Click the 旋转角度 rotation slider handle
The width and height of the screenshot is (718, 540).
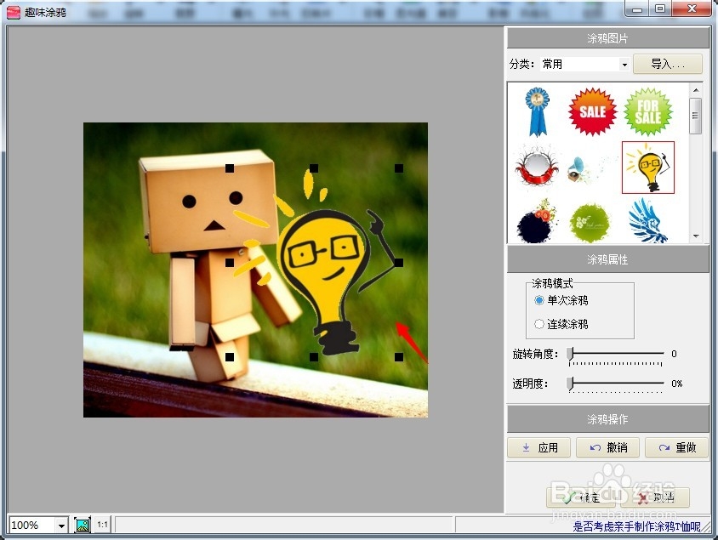coord(570,355)
